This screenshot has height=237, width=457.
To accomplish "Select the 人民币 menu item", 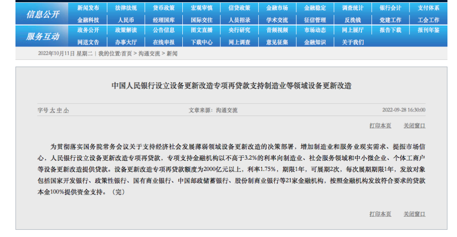I will tap(126, 20).
